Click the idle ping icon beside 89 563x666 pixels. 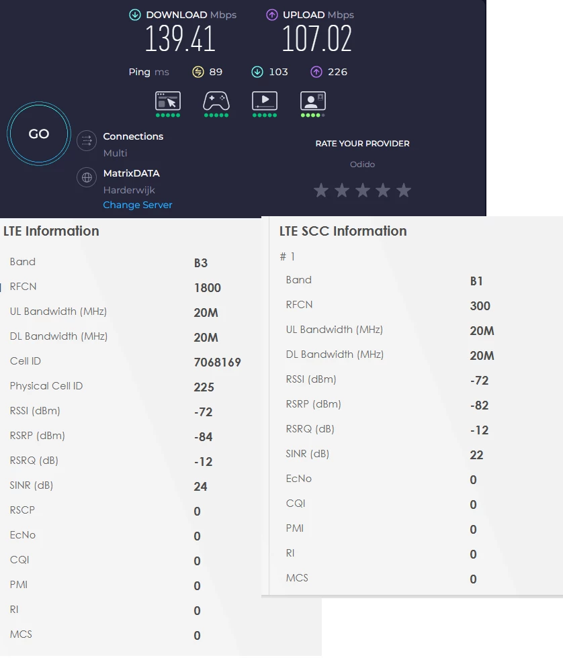(198, 72)
